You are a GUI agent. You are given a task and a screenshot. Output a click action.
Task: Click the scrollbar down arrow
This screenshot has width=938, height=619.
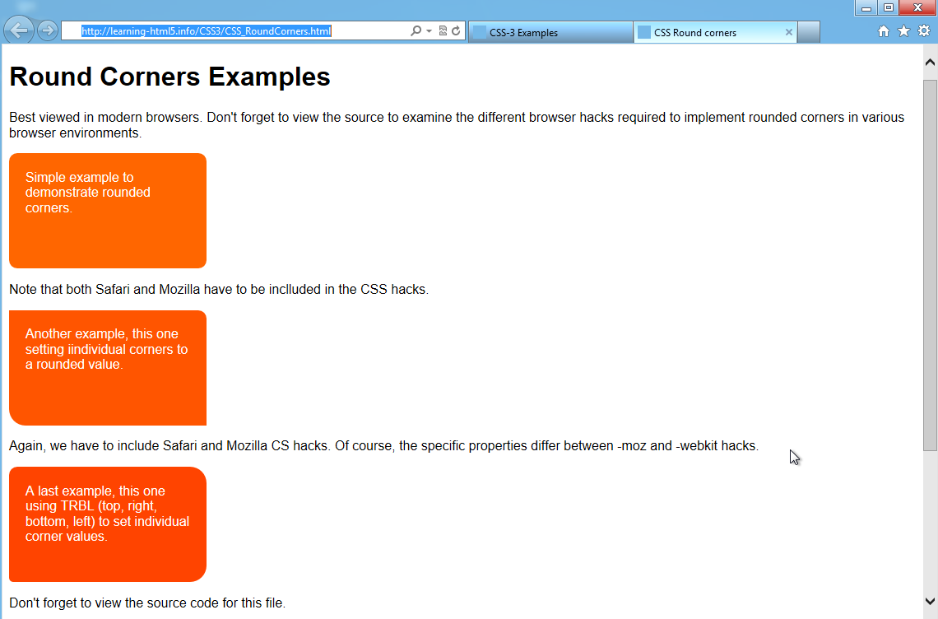click(930, 601)
